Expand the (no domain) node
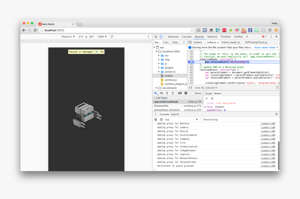This screenshot has width=300, height=199. point(156,88)
